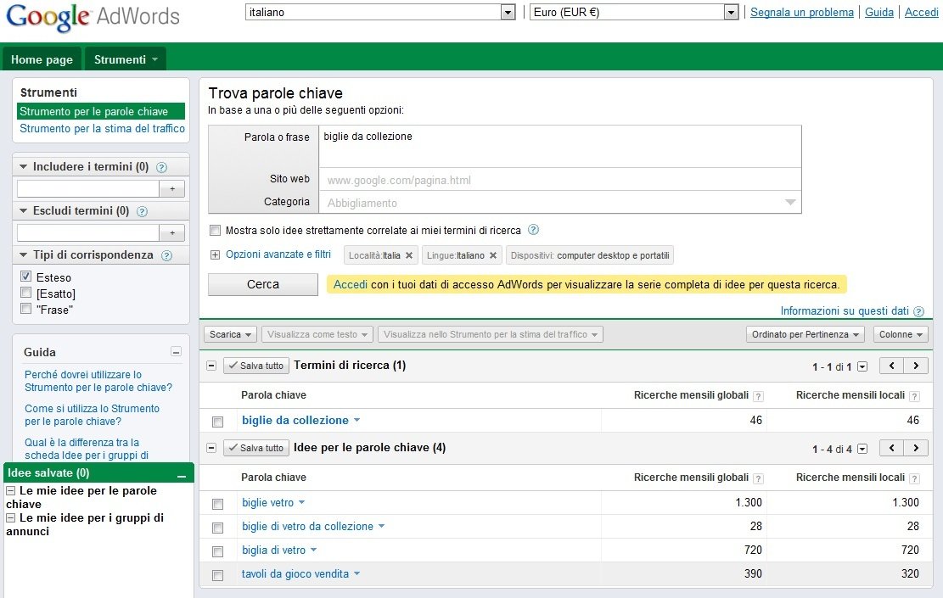Open the biglie vetro keyword link
943x598 pixels.
(267, 502)
